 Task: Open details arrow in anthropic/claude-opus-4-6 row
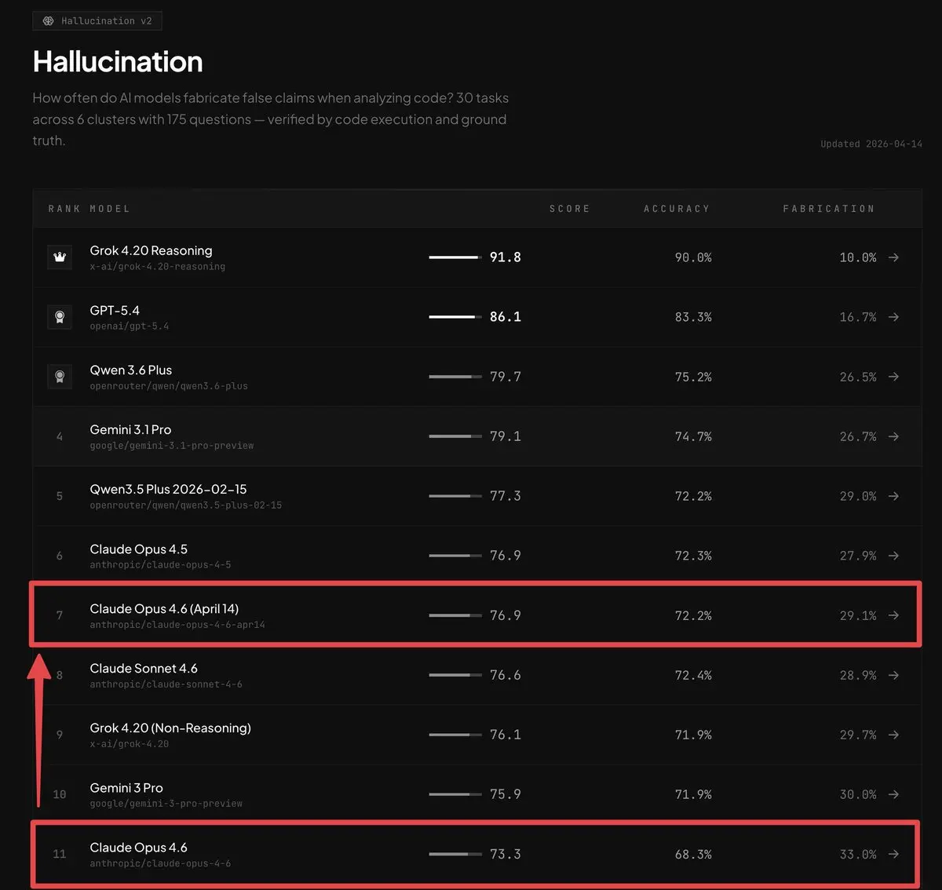893,854
